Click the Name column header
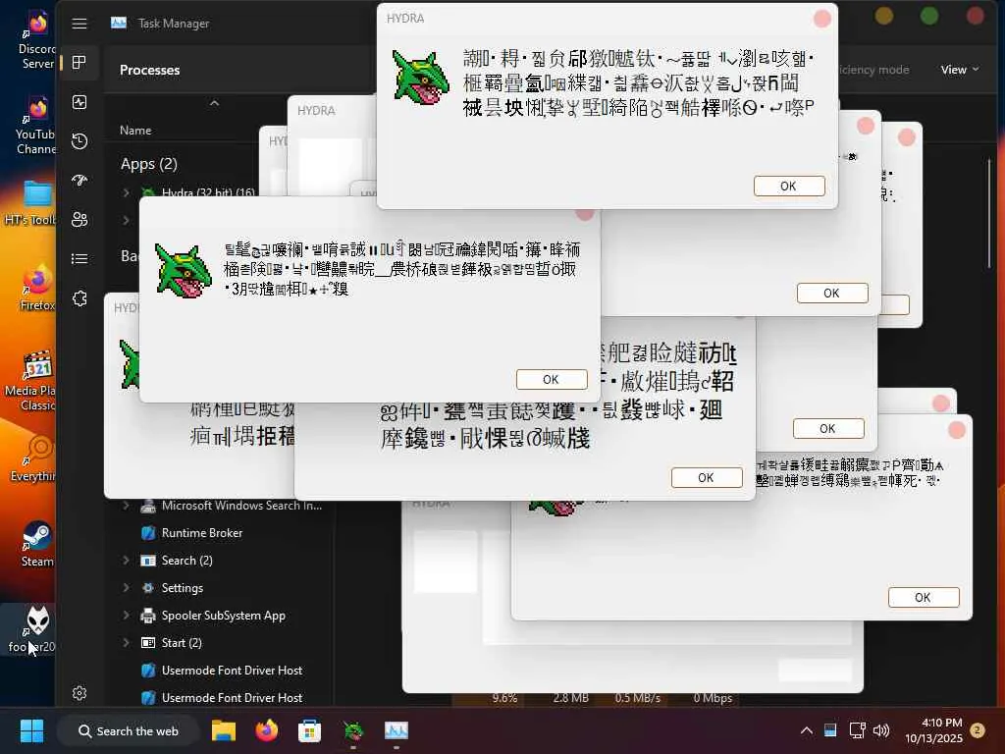 point(135,131)
